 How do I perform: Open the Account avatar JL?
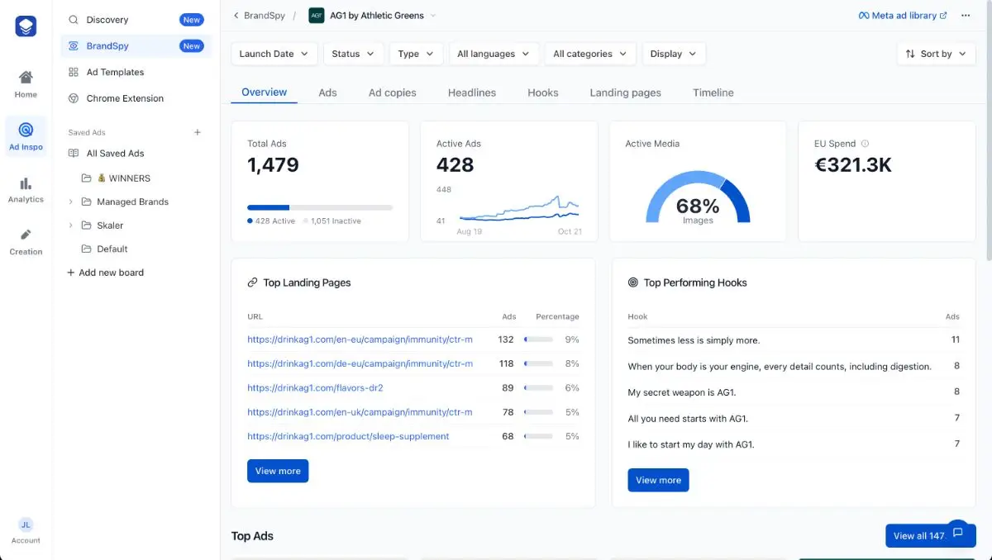tap(26, 524)
